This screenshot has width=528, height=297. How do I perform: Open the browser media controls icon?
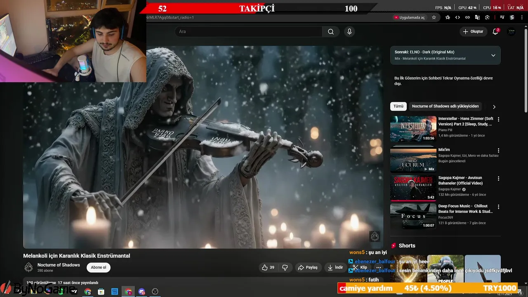pos(502,17)
